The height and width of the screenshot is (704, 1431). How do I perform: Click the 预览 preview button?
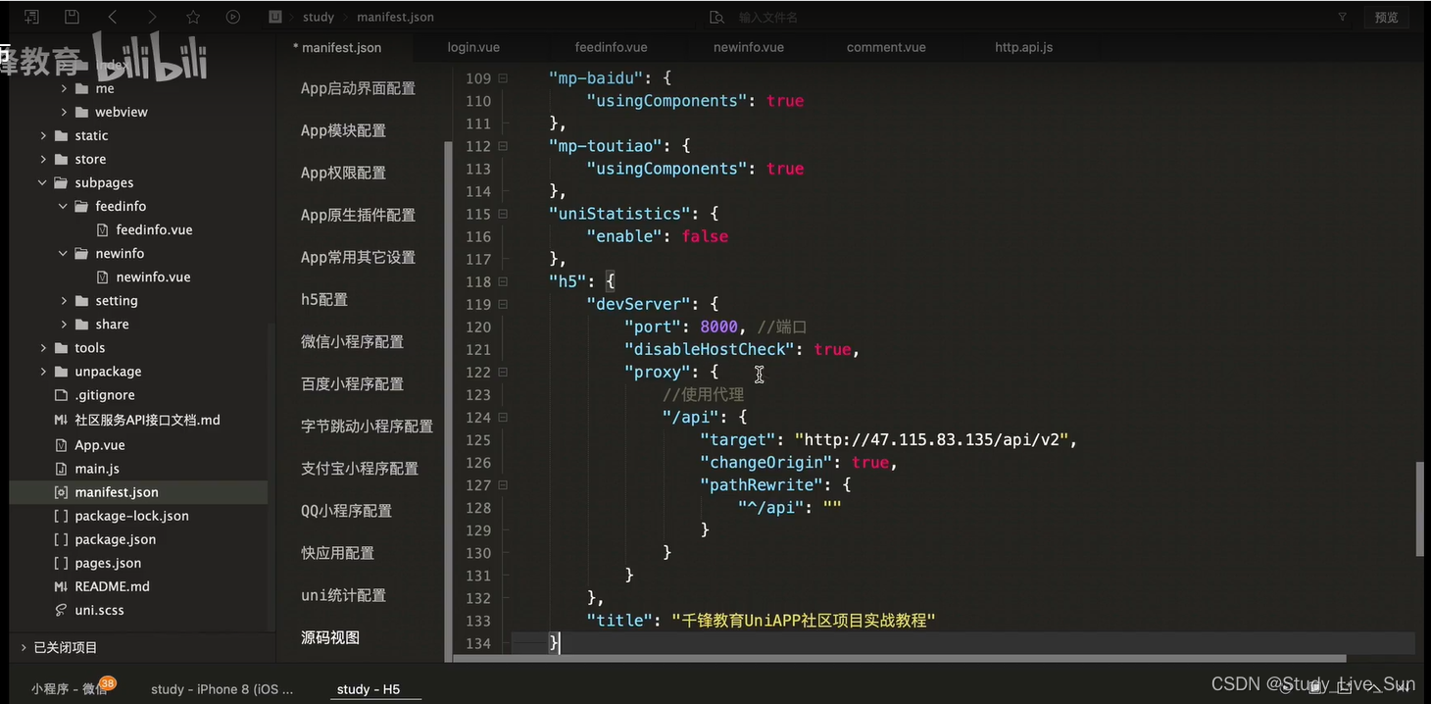coord(1386,18)
